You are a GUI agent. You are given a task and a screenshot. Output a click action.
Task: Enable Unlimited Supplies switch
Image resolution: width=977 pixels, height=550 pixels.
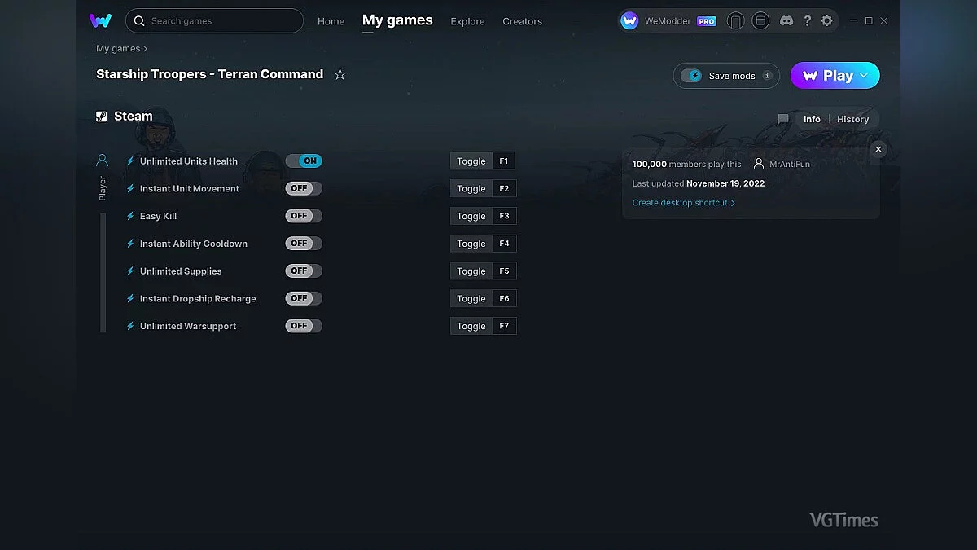pyautogui.click(x=304, y=271)
